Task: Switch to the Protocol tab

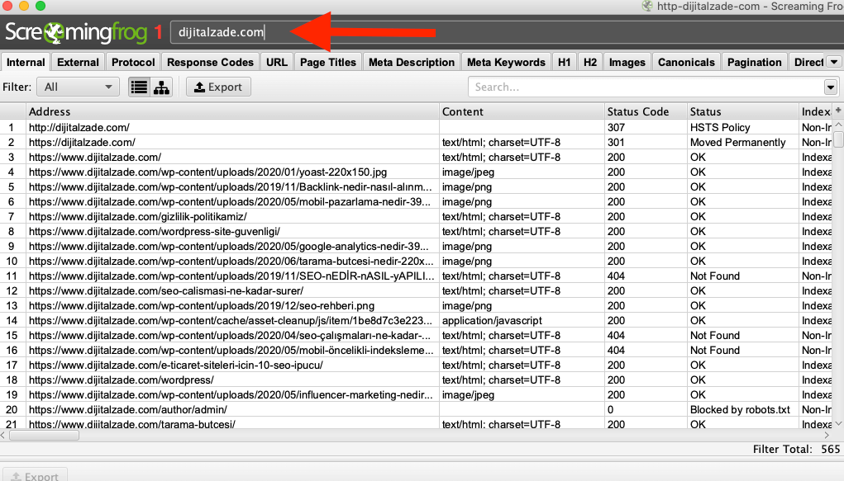Action: point(133,63)
